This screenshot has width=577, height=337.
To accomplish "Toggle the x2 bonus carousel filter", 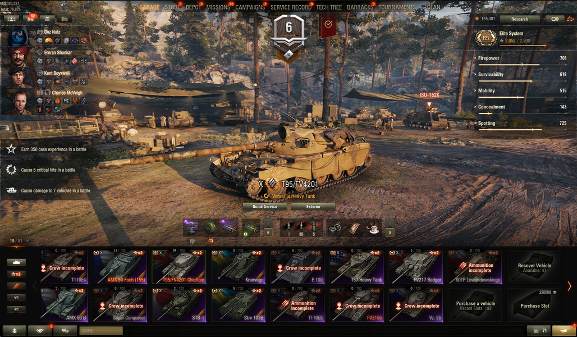I will coord(16,274).
